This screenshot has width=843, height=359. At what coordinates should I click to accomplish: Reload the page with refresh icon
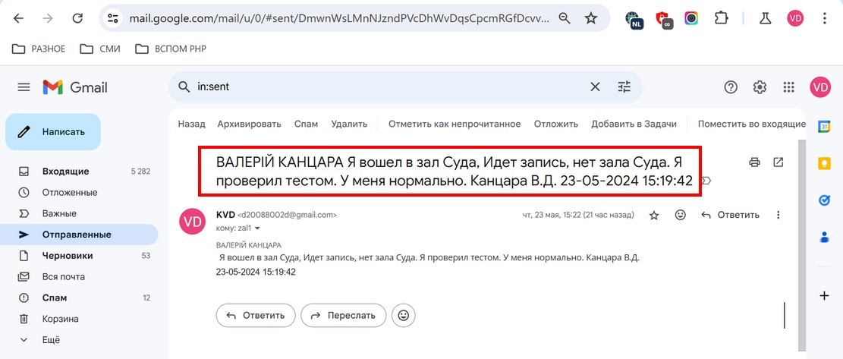(x=77, y=18)
